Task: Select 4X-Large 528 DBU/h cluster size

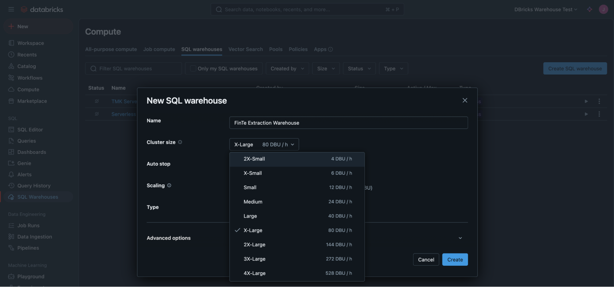Action: pos(297,273)
